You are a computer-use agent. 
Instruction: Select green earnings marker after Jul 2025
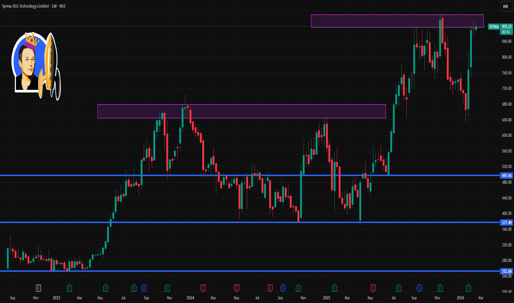[399, 288]
